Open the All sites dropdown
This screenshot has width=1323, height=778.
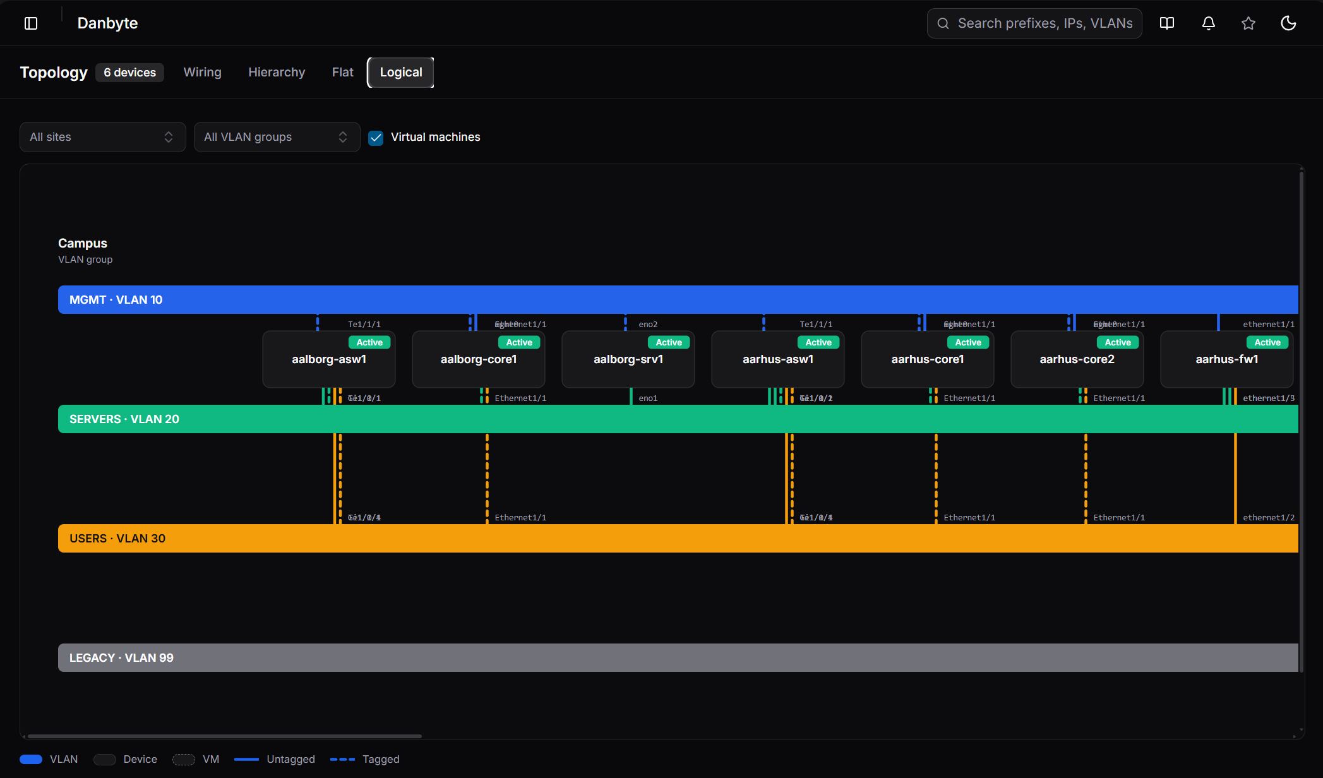[103, 137]
